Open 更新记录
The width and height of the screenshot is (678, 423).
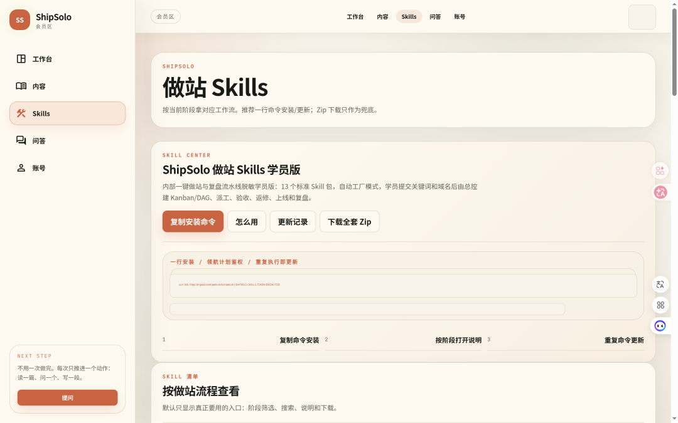(x=293, y=221)
